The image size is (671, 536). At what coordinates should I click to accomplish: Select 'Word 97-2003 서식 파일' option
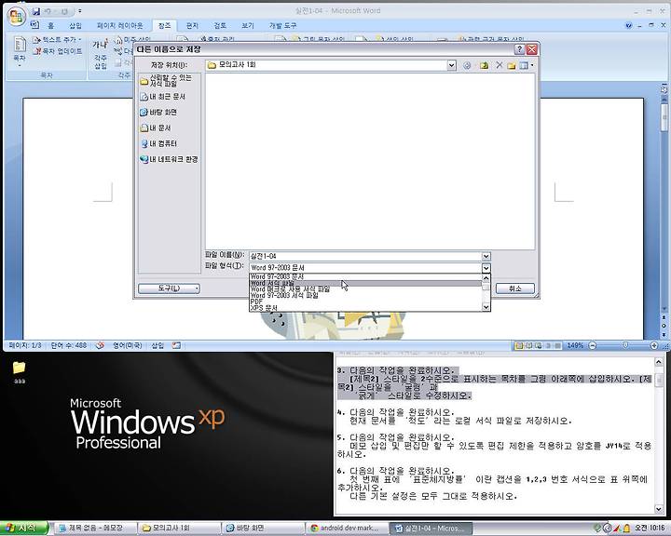click(x=365, y=295)
